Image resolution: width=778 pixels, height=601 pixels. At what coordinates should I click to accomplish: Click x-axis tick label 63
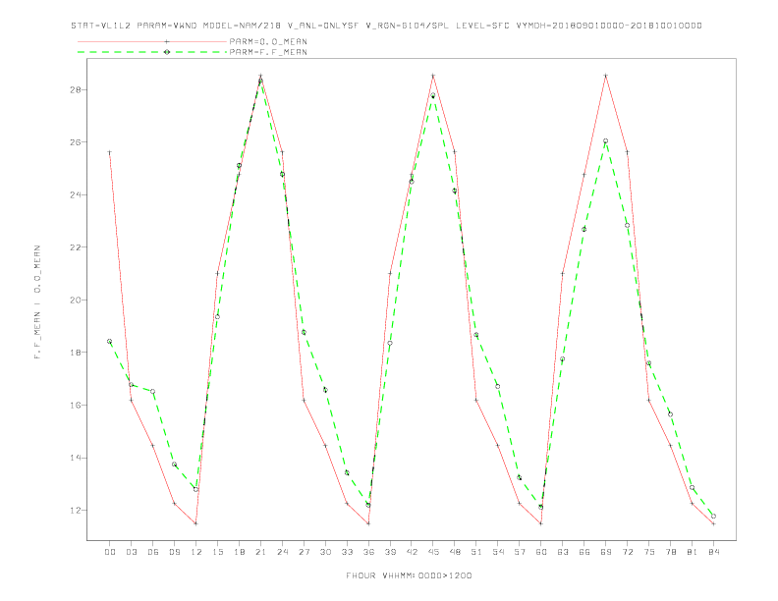pos(563,552)
